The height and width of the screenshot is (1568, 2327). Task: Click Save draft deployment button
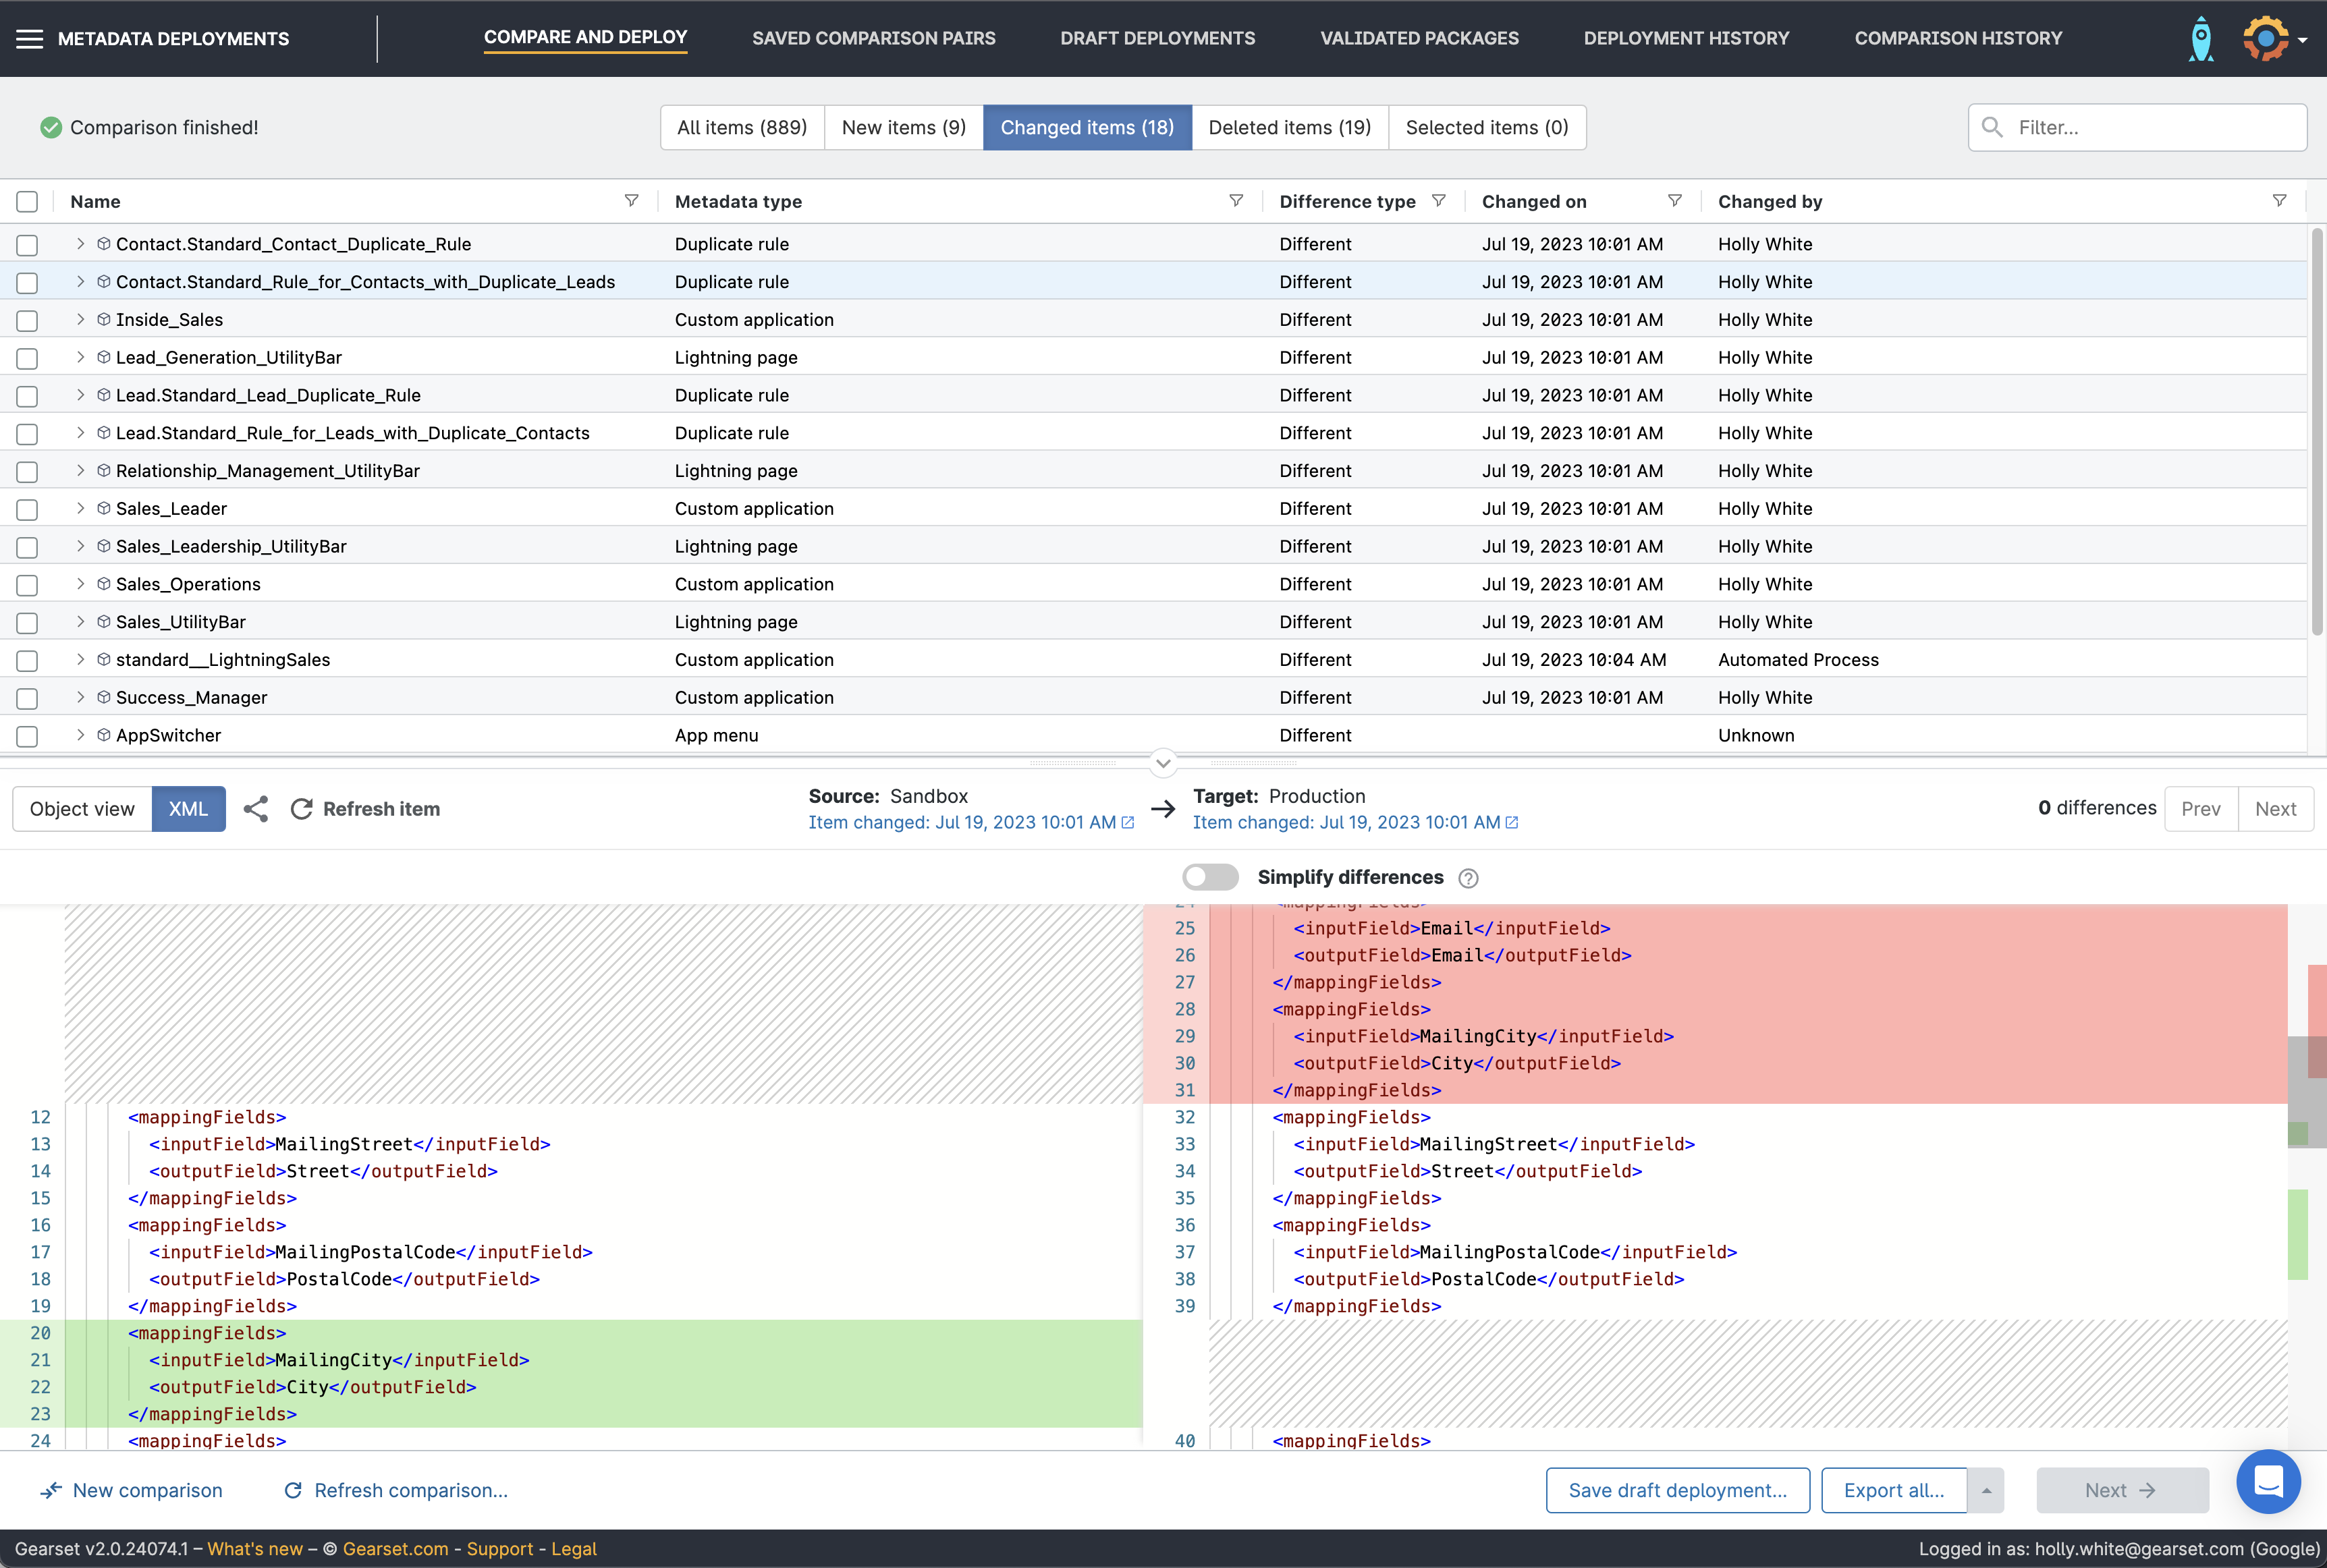pos(1677,1490)
